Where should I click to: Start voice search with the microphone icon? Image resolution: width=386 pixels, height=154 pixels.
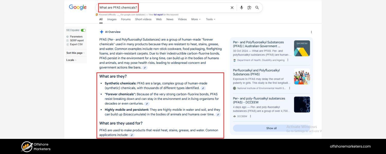click(x=241, y=7)
